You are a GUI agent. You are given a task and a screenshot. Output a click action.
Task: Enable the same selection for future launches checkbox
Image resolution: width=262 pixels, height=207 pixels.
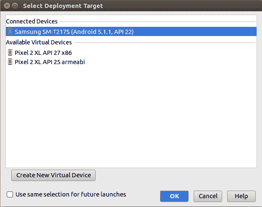pos(10,194)
